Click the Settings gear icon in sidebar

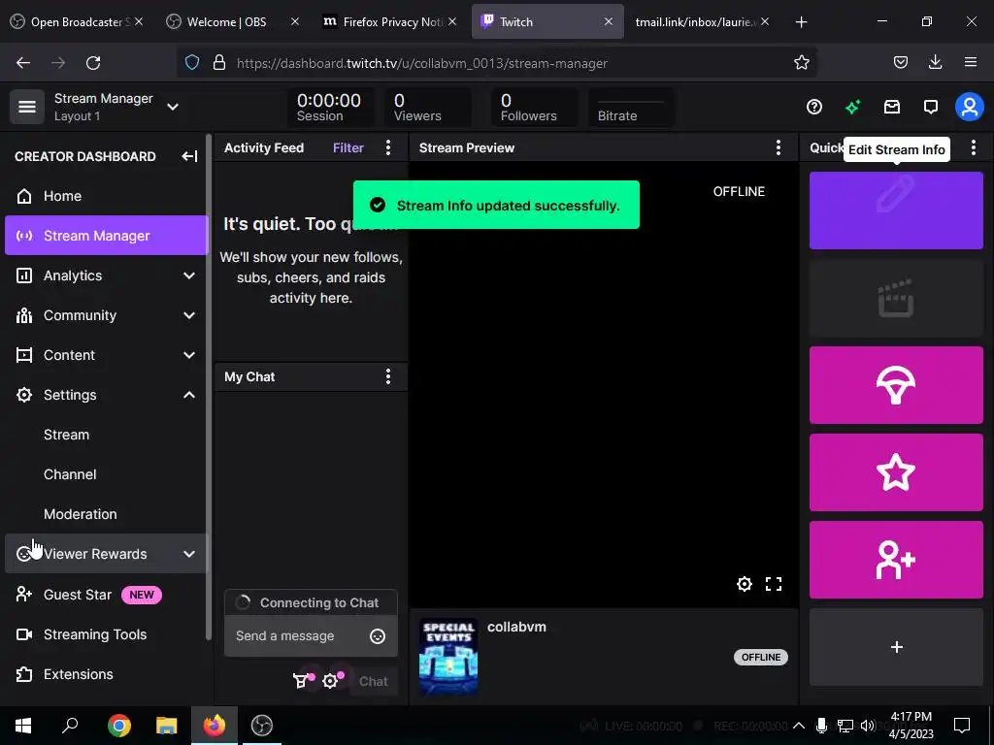tap(24, 396)
